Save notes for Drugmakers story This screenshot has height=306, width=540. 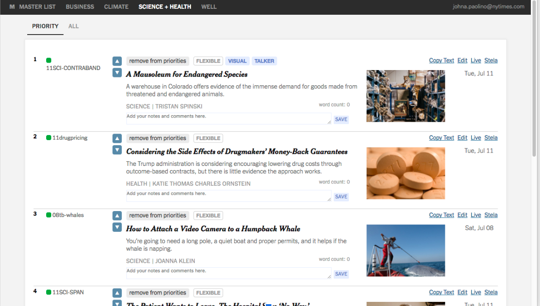341,197
